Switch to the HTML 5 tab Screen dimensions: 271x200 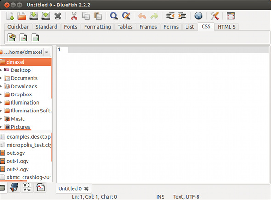click(226, 27)
